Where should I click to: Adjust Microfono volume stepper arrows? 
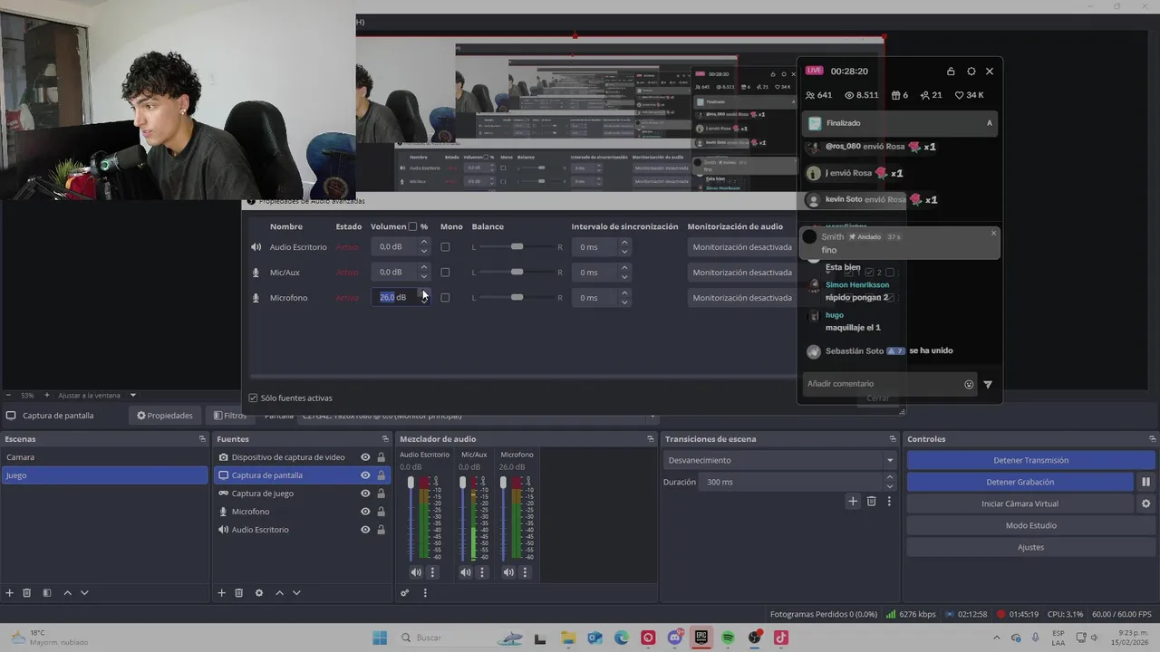point(423,297)
